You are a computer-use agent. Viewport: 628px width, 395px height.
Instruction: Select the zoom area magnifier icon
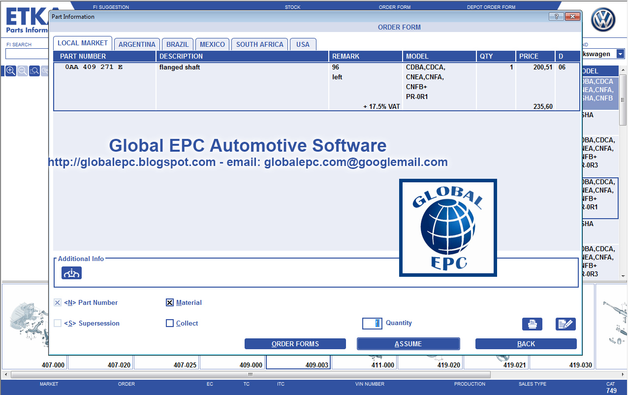point(34,71)
